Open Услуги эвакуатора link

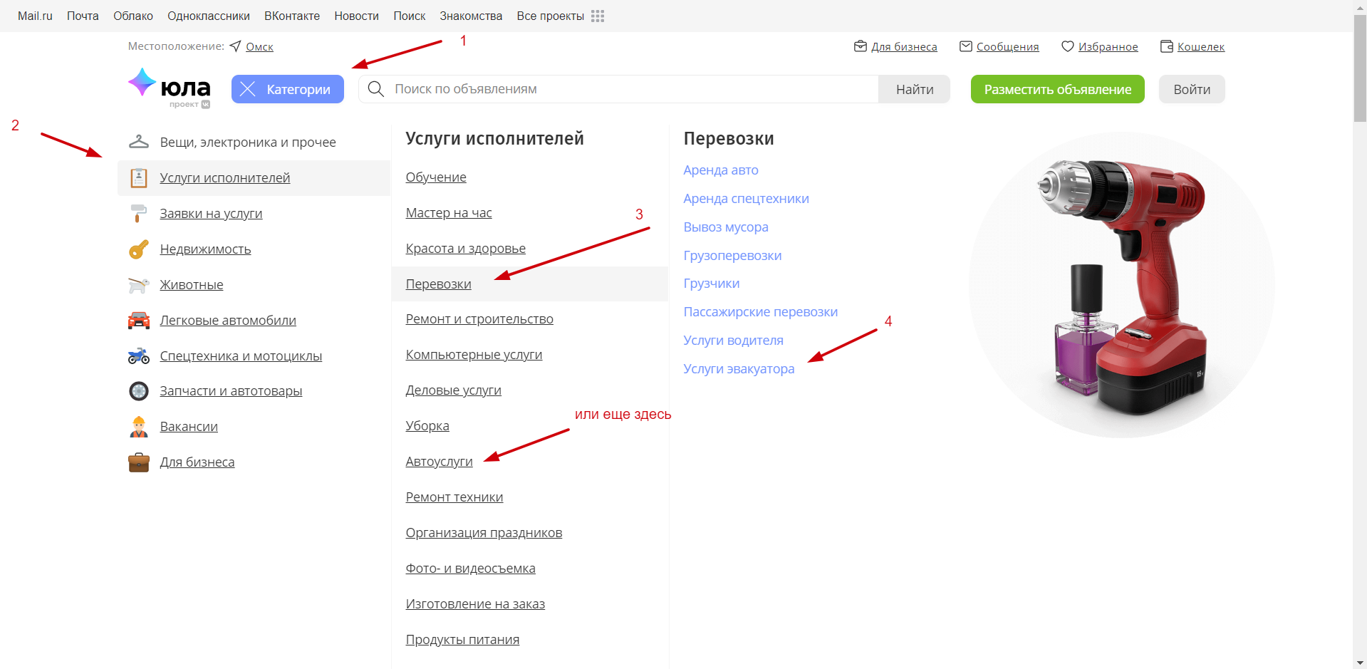739,369
